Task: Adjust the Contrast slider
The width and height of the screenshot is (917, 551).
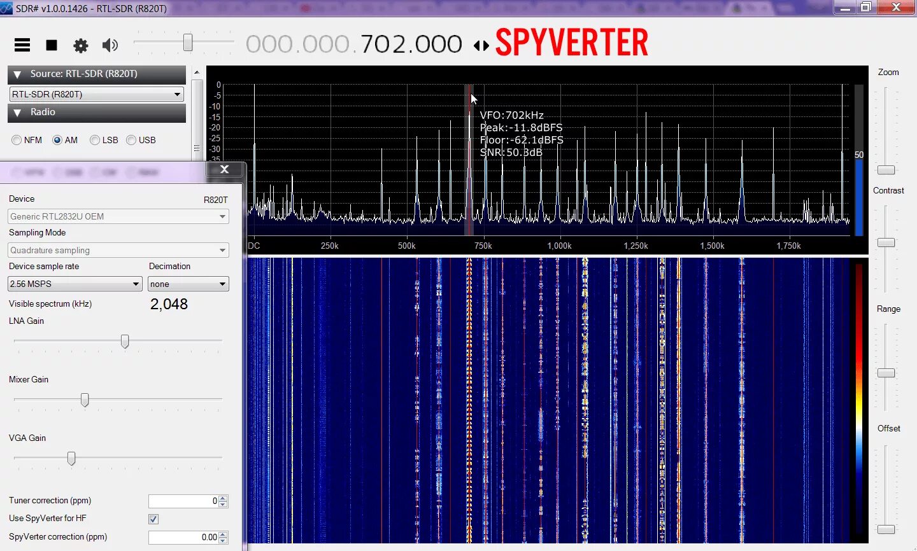Action: click(886, 242)
